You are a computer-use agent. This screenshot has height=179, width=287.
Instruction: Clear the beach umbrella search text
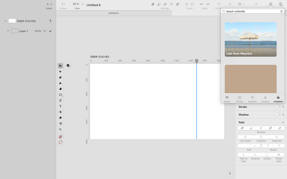(281, 11)
